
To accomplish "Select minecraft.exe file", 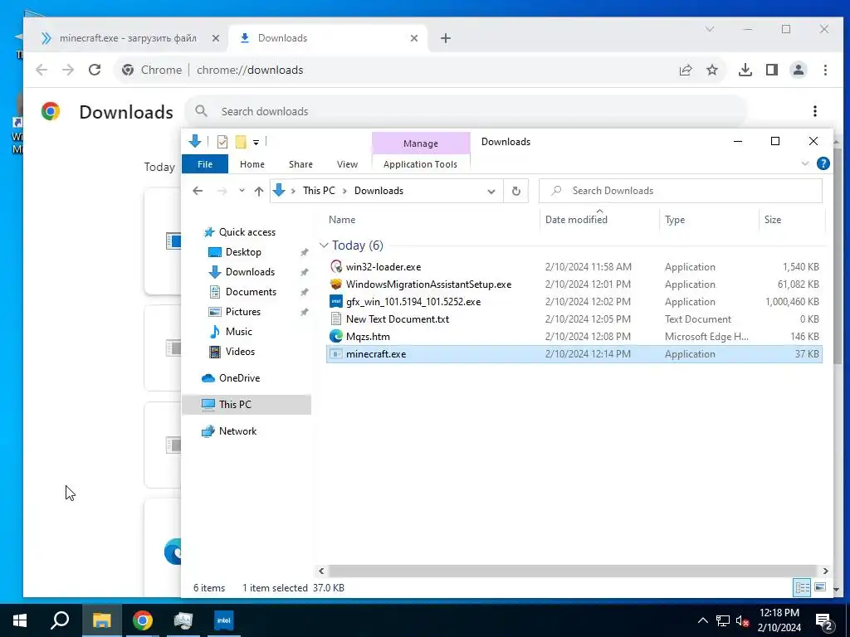I will tap(574, 353).
